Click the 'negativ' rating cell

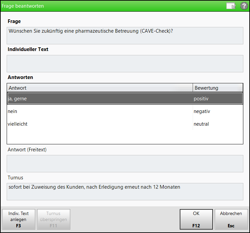[x=202, y=111]
